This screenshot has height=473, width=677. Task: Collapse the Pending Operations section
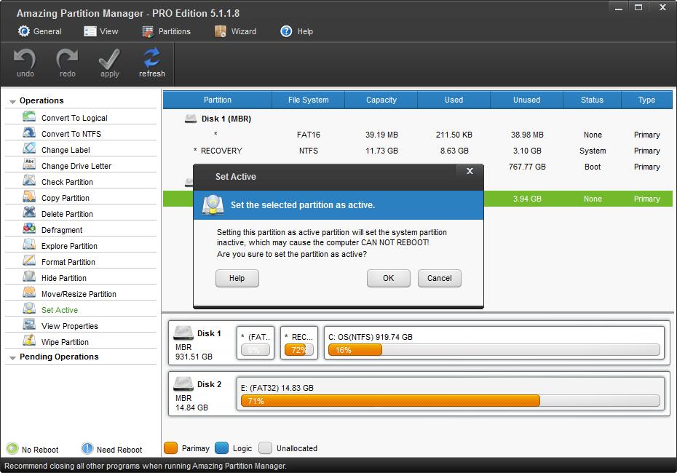click(x=12, y=358)
